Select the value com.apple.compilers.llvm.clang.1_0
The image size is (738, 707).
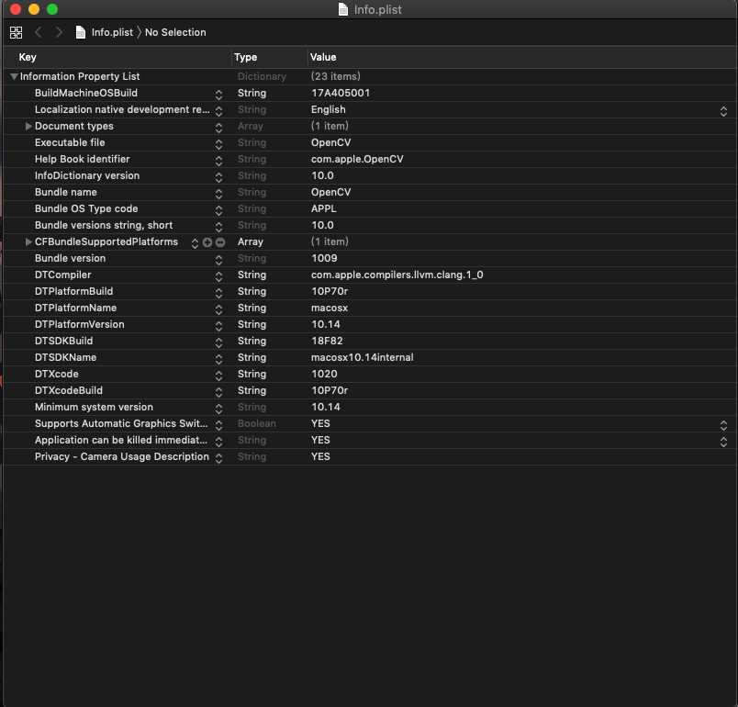pyautogui.click(x=397, y=275)
